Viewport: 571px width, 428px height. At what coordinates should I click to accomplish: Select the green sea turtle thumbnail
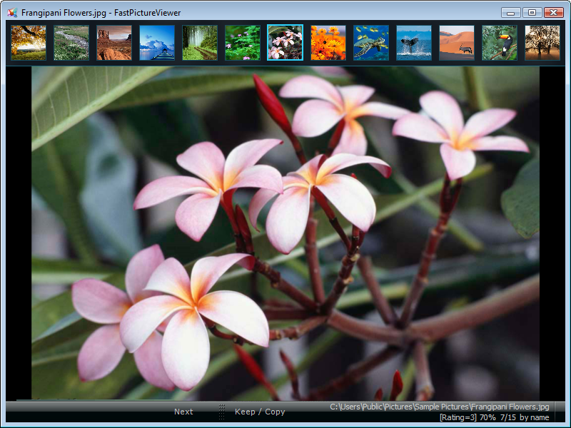(371, 43)
